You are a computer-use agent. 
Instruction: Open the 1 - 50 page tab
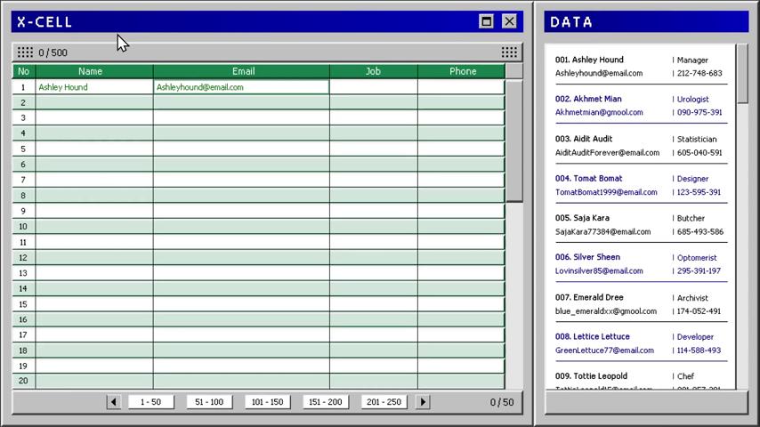(x=150, y=402)
